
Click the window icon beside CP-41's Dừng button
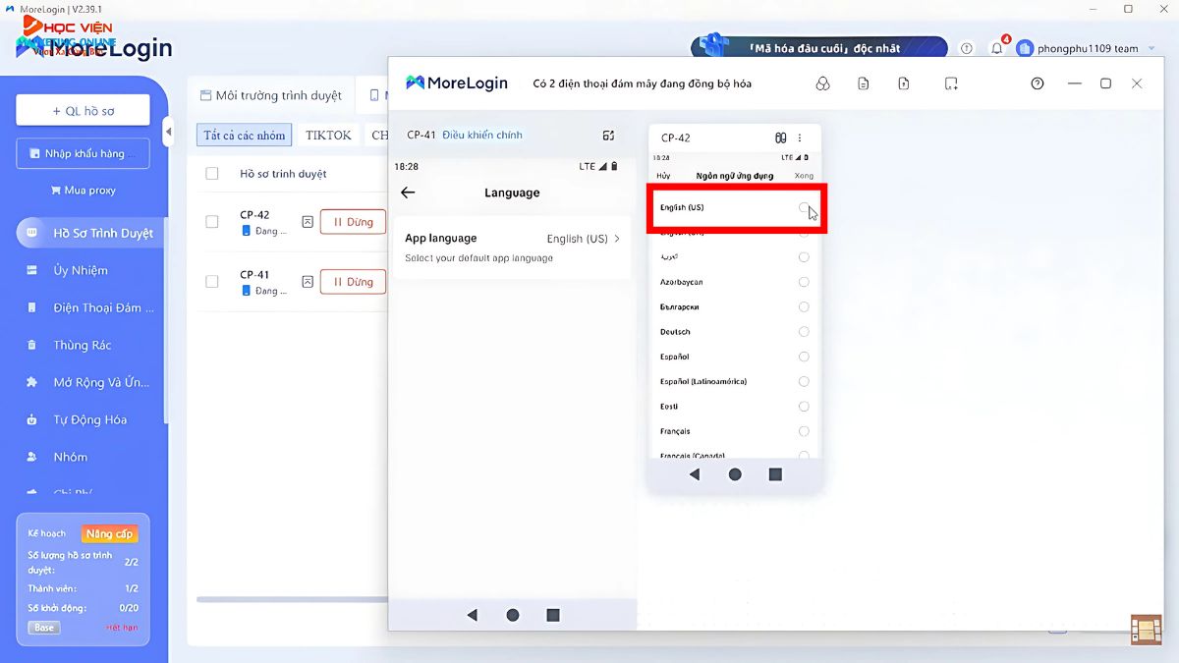pyautogui.click(x=308, y=282)
